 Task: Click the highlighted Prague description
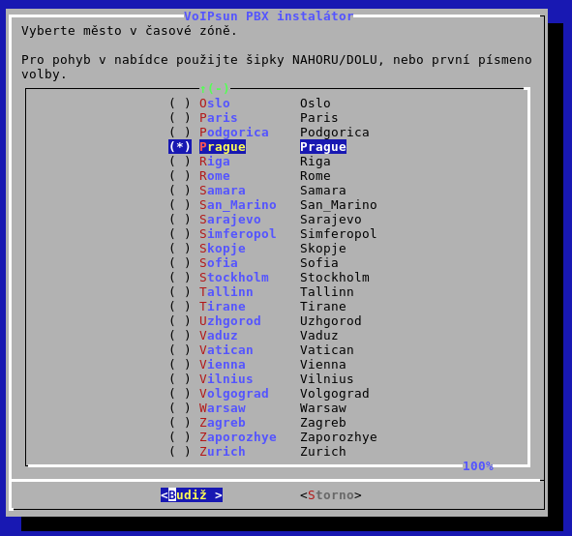tap(323, 147)
